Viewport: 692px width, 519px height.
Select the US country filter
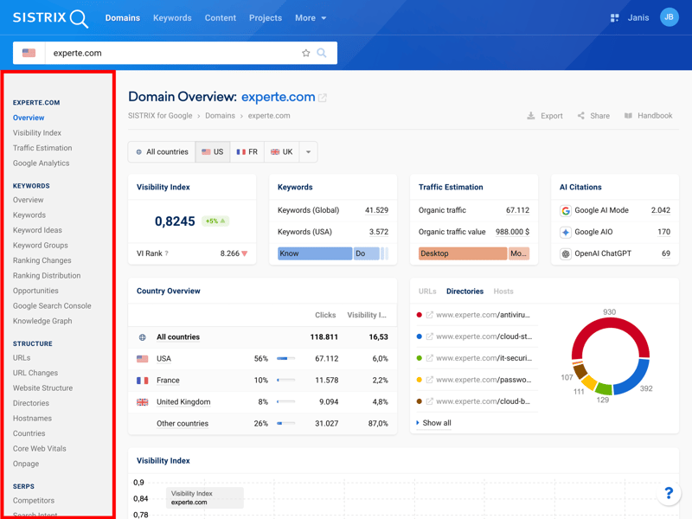coord(213,151)
